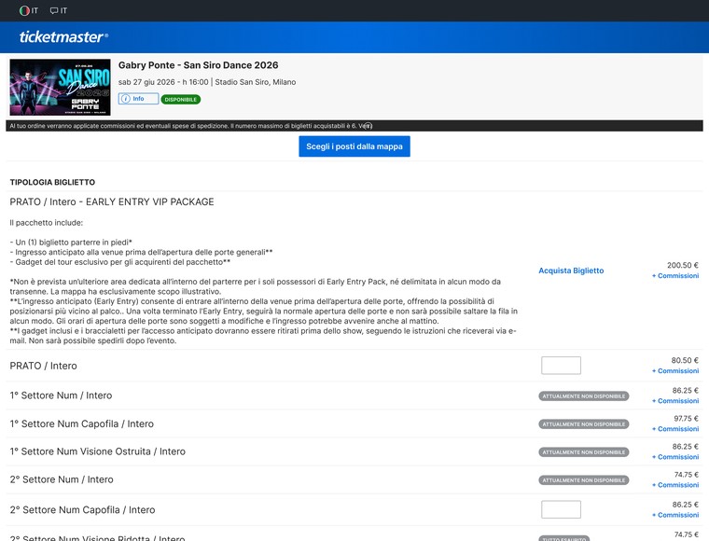Click the DISPONIBILE status badge
Screen dimensions: 709x541
(180, 100)
